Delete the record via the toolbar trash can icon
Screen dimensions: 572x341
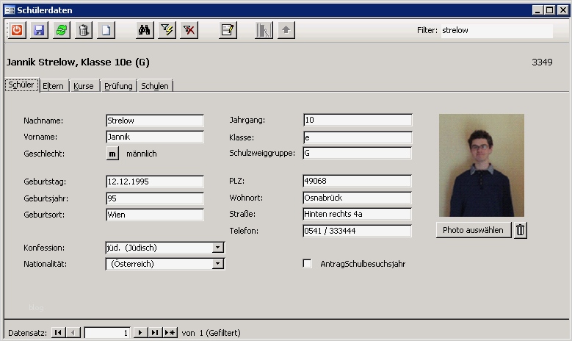pyautogui.click(x=84, y=30)
